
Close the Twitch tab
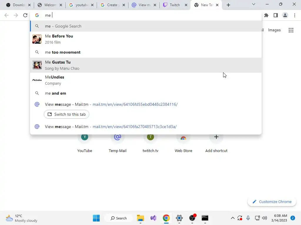[186, 5]
